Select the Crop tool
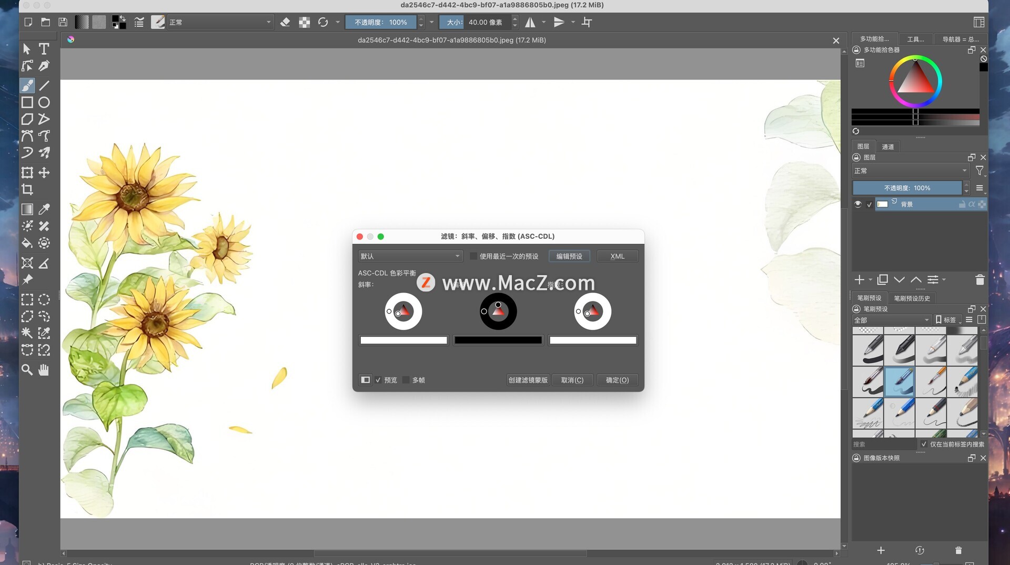This screenshot has height=565, width=1010. click(27, 189)
